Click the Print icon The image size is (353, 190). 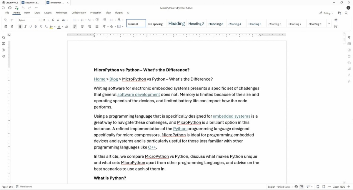click(10, 8)
